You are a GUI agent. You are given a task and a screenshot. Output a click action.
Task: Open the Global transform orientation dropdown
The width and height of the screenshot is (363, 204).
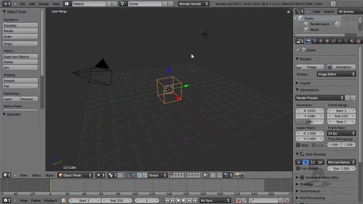(158, 175)
